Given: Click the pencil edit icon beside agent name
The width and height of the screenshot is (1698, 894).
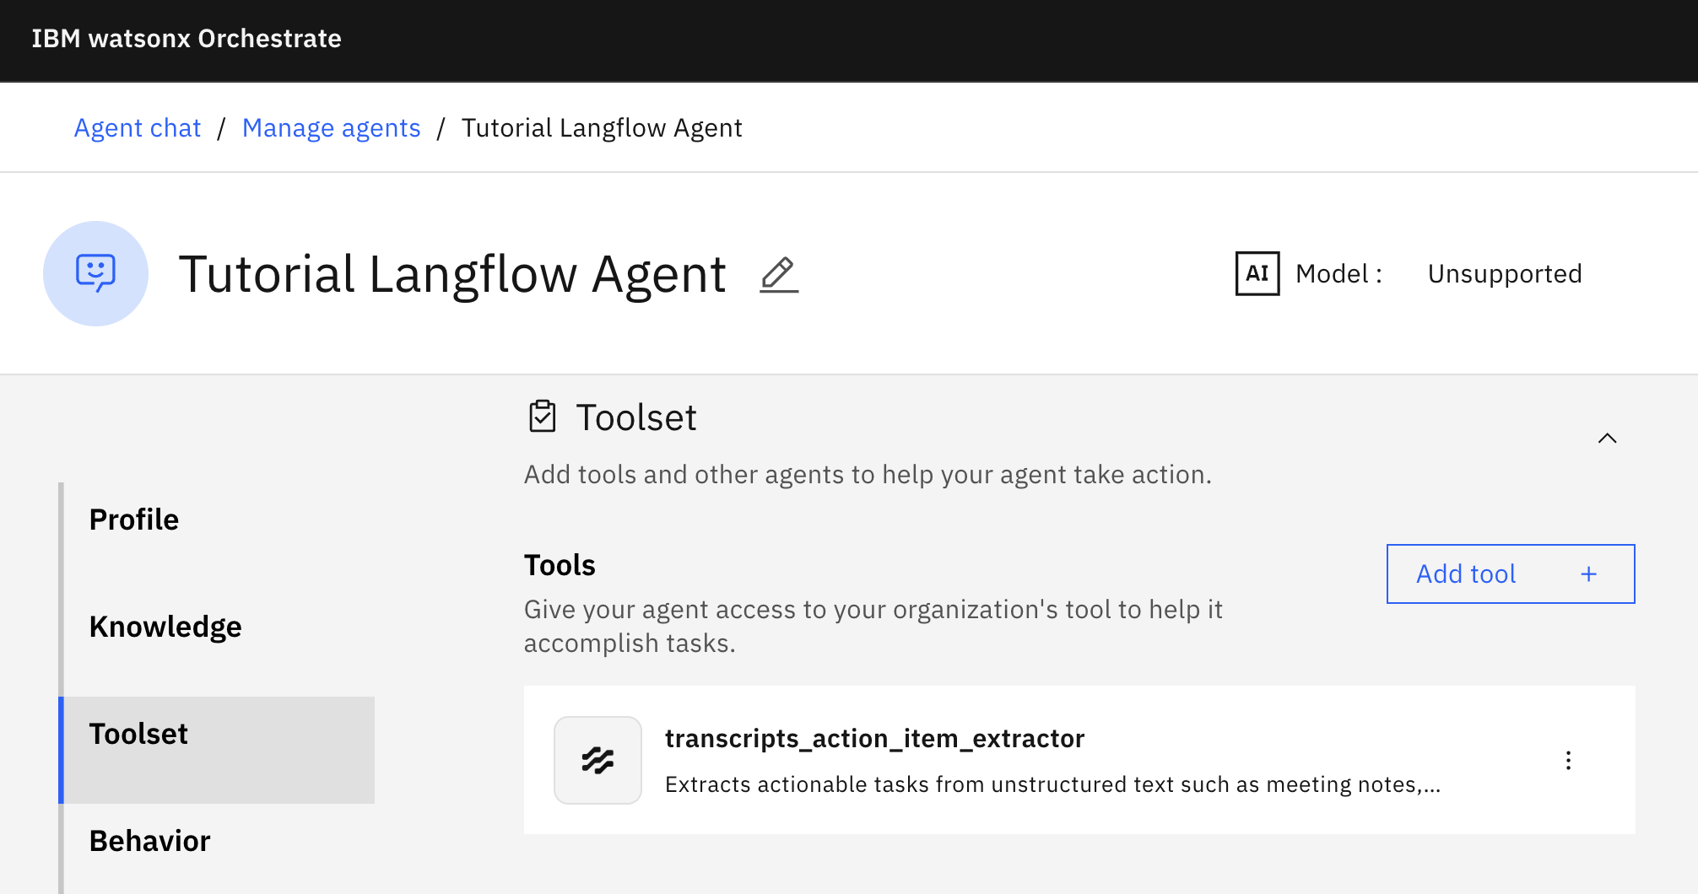Looking at the screenshot, I should click(778, 275).
